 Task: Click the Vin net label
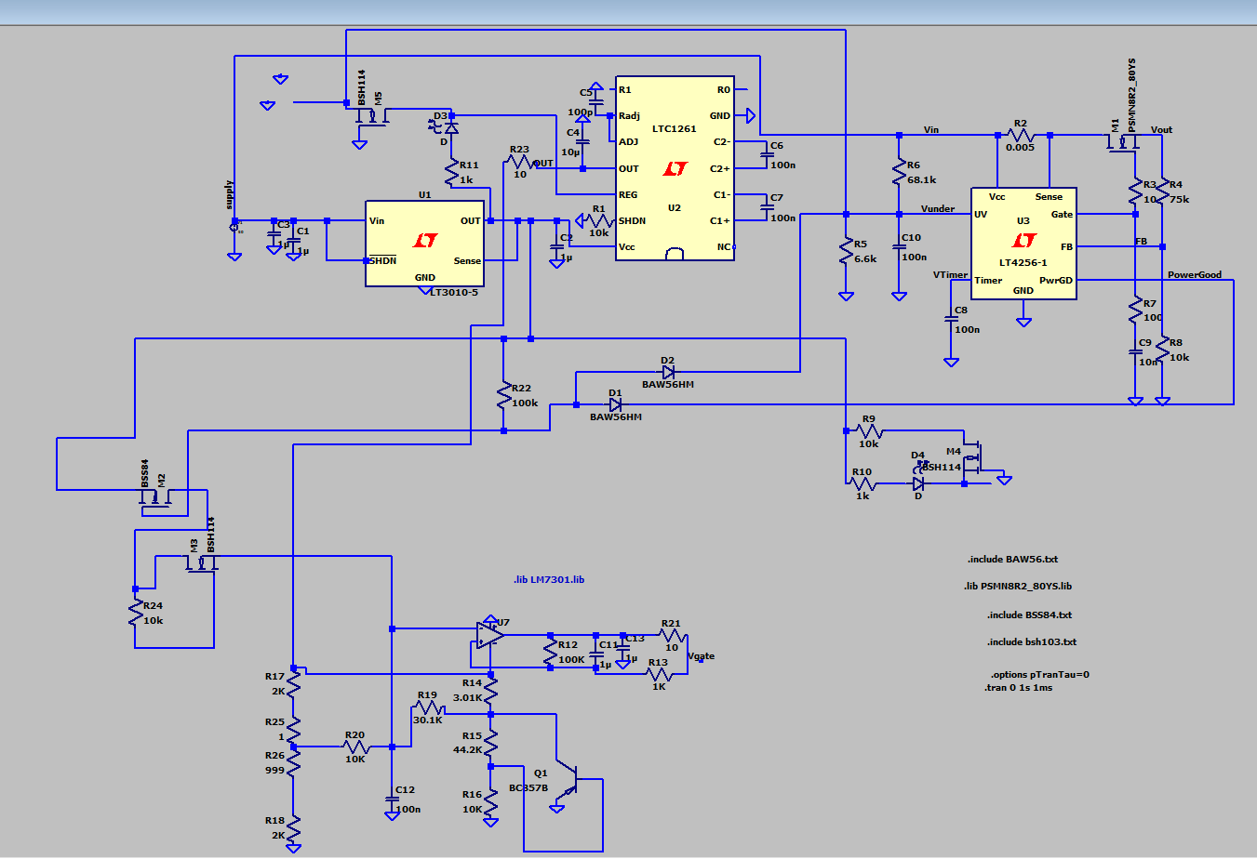tap(931, 130)
